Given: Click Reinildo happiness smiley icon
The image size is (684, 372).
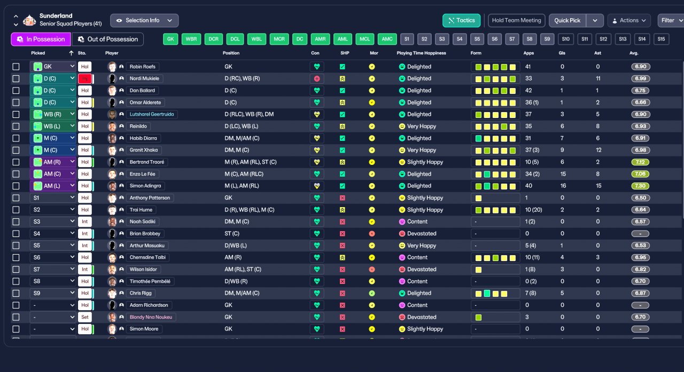Looking at the screenshot, I should coord(402,126).
